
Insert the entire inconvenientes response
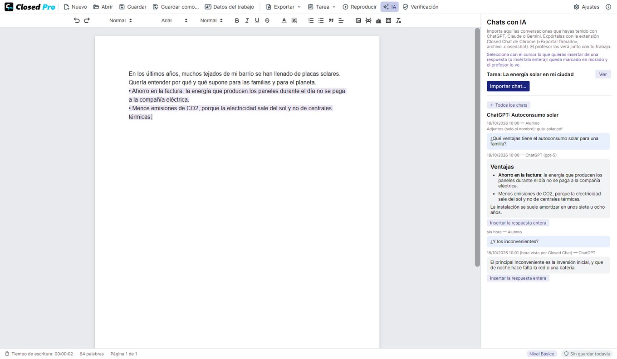pos(518,278)
